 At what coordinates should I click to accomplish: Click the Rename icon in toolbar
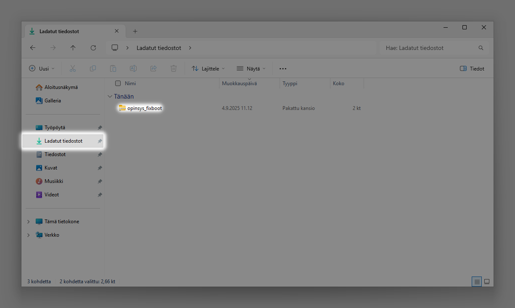click(x=133, y=68)
